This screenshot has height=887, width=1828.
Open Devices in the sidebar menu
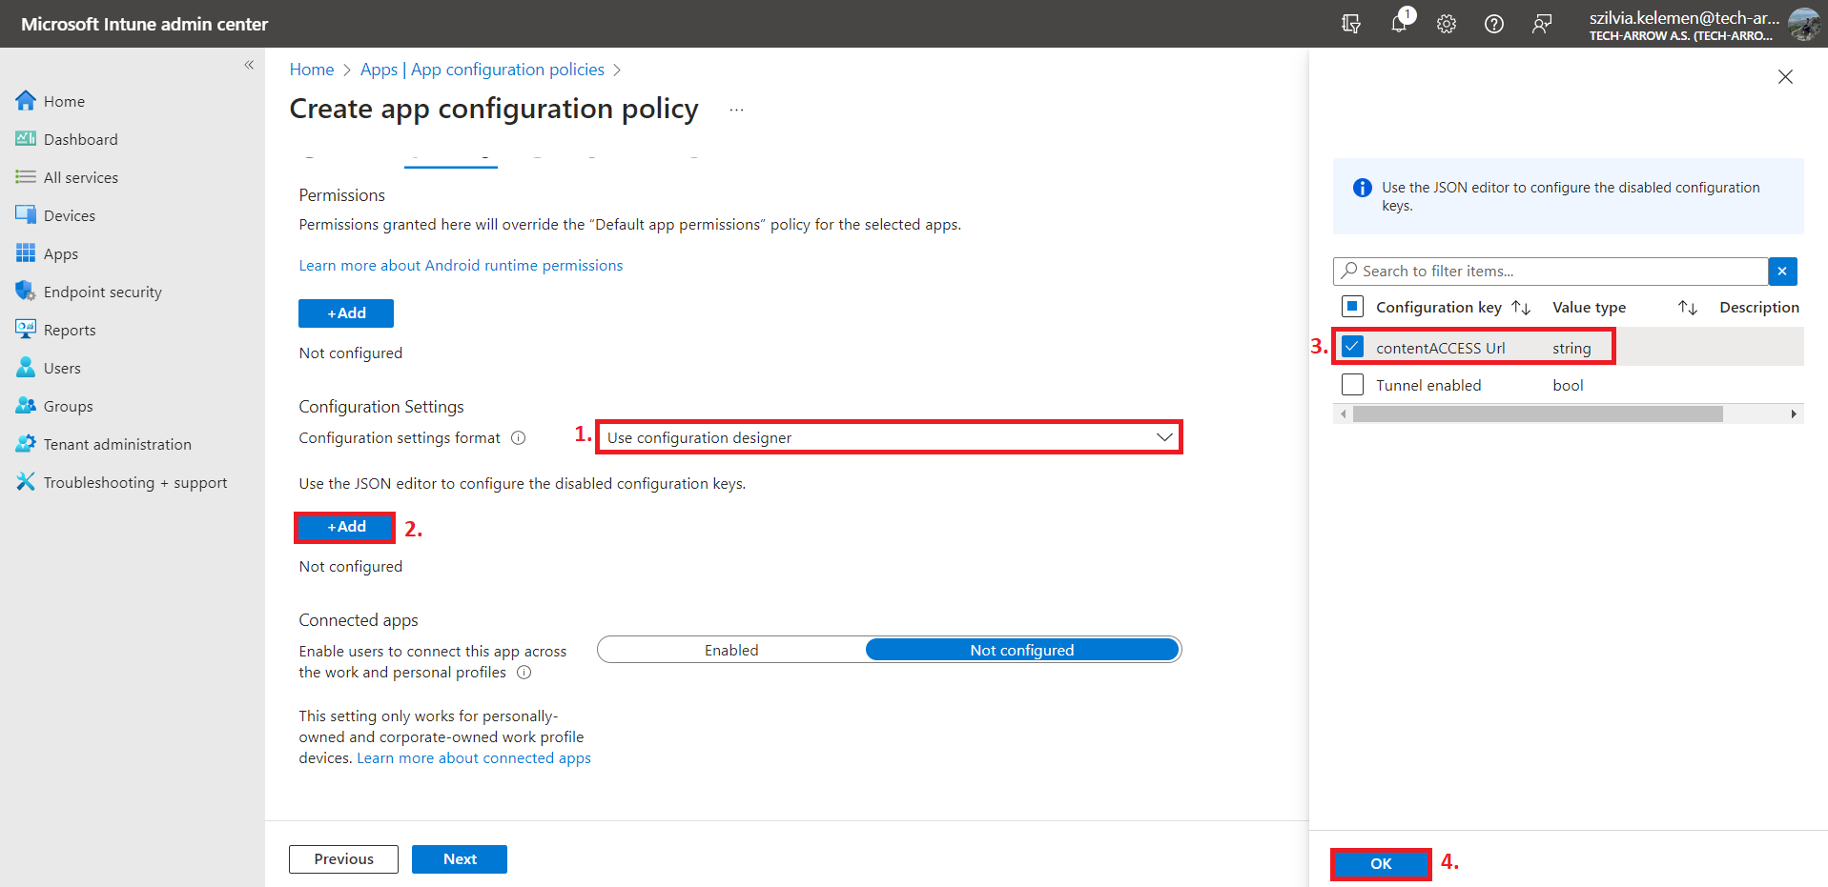[x=70, y=215]
